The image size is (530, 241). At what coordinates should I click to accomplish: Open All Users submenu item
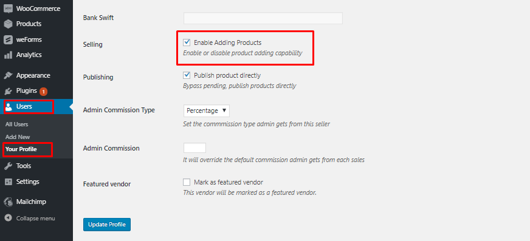pyautogui.click(x=16, y=124)
